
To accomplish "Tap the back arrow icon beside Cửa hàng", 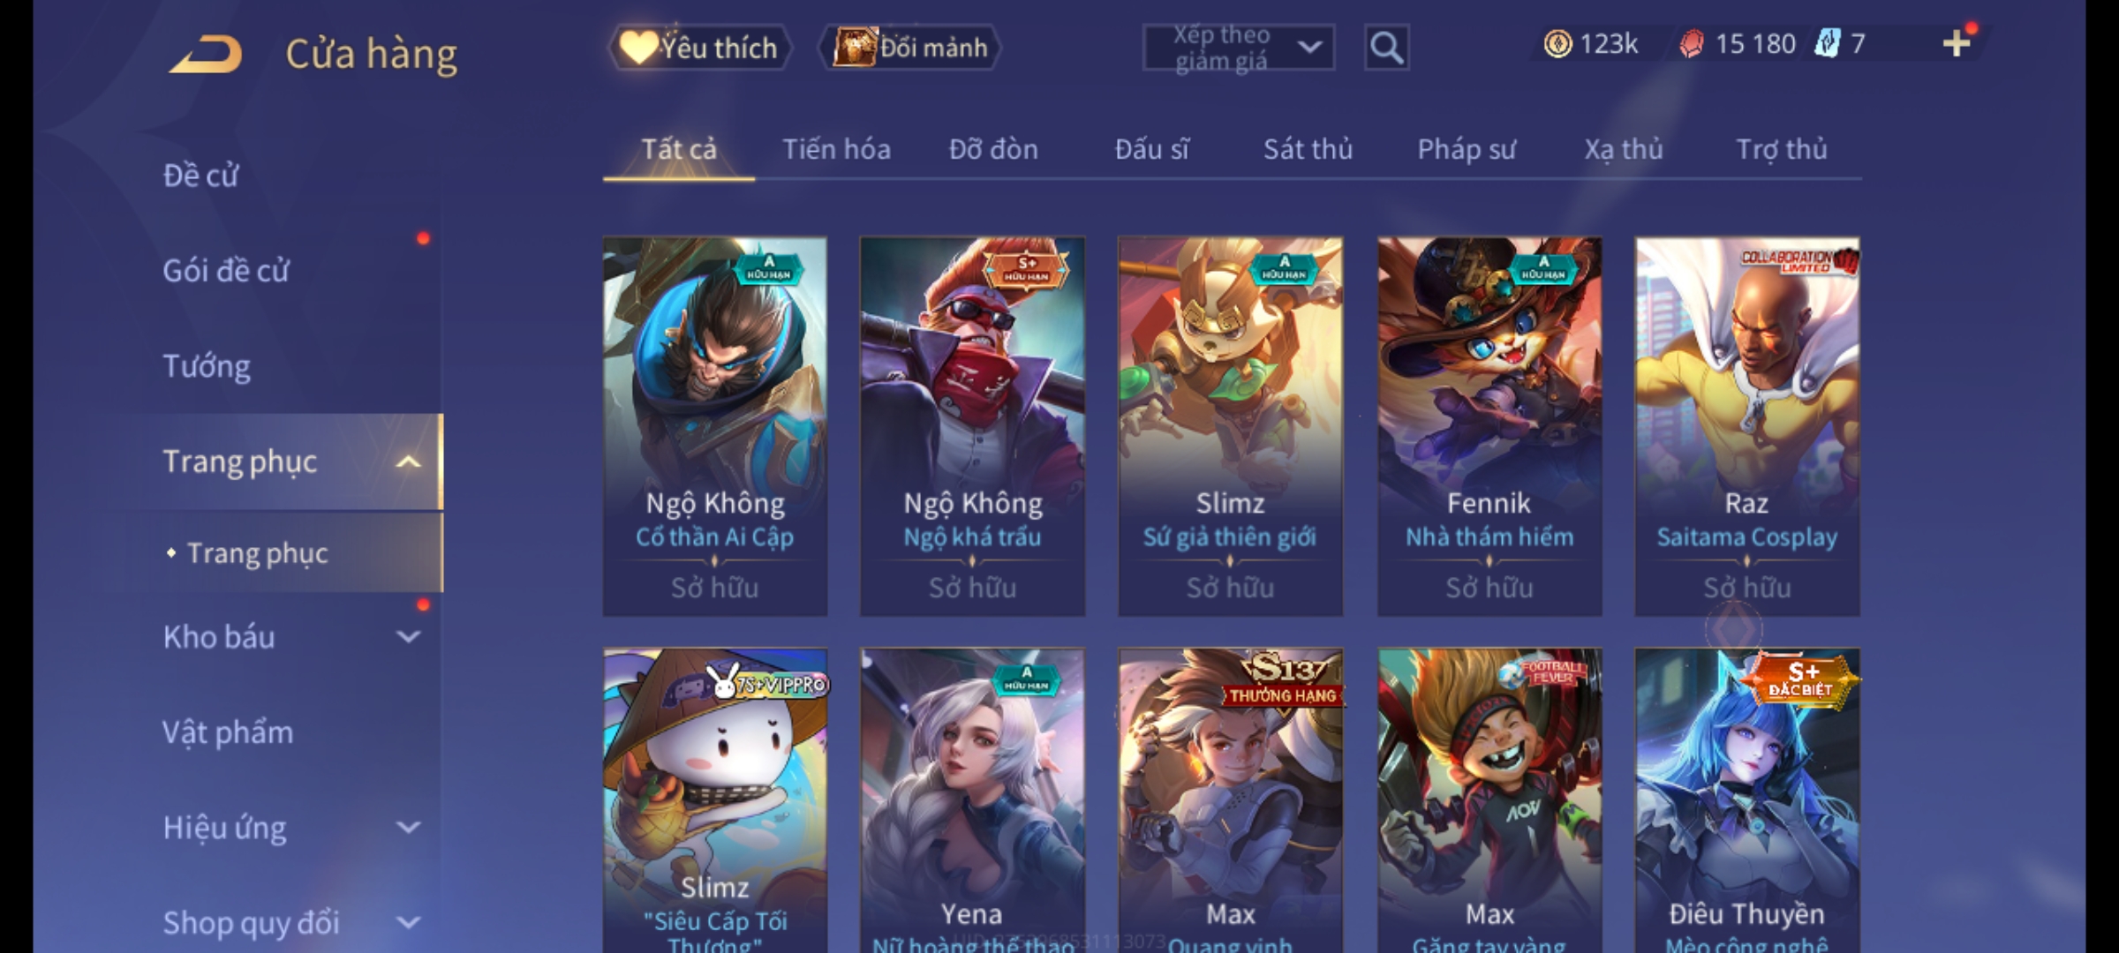I will [206, 54].
